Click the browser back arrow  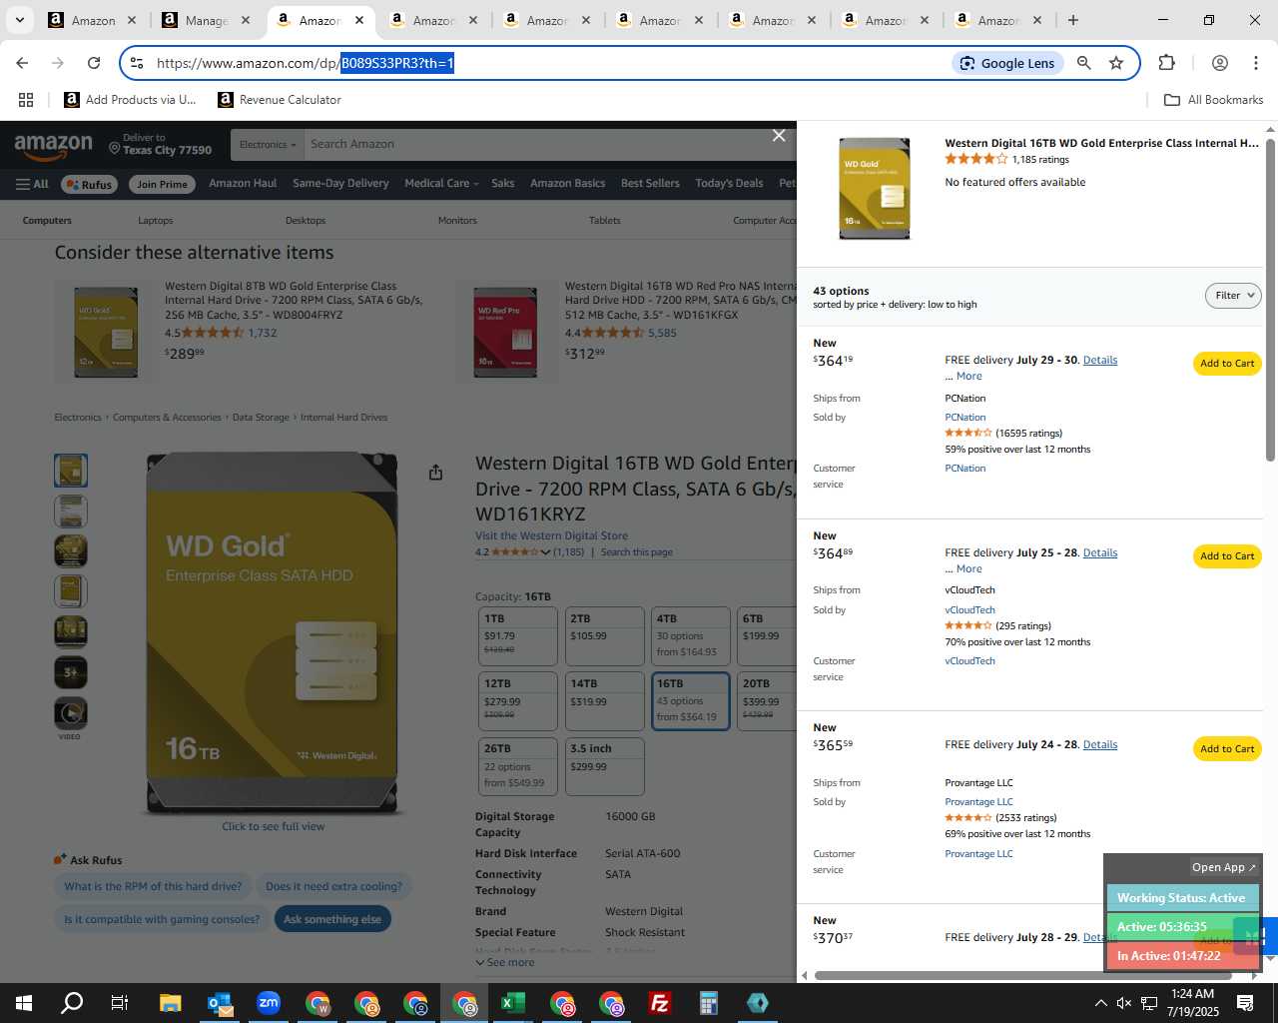22,63
